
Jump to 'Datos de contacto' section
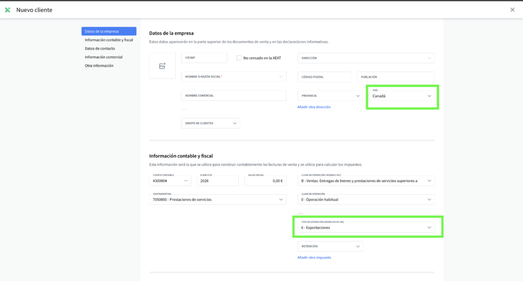pos(99,48)
